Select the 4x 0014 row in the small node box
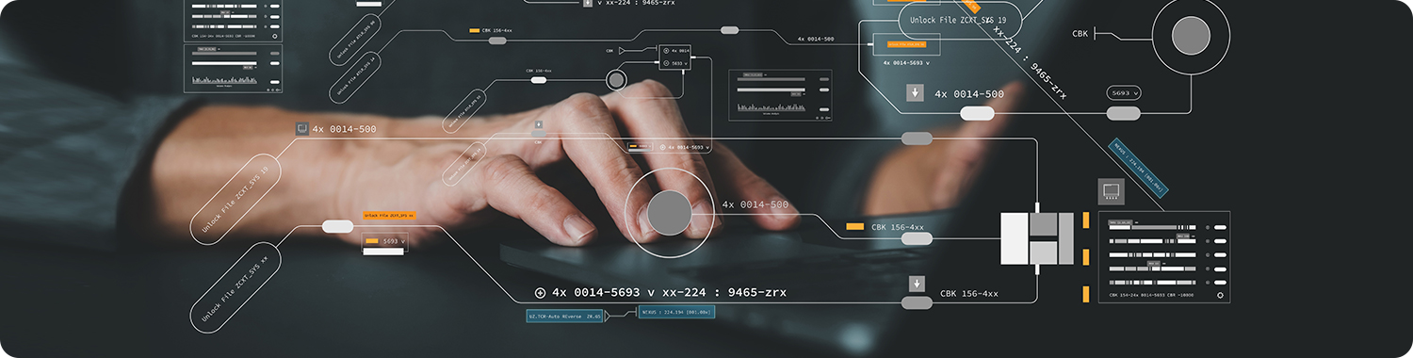Screen dimensions: 1413x358 point(675,50)
